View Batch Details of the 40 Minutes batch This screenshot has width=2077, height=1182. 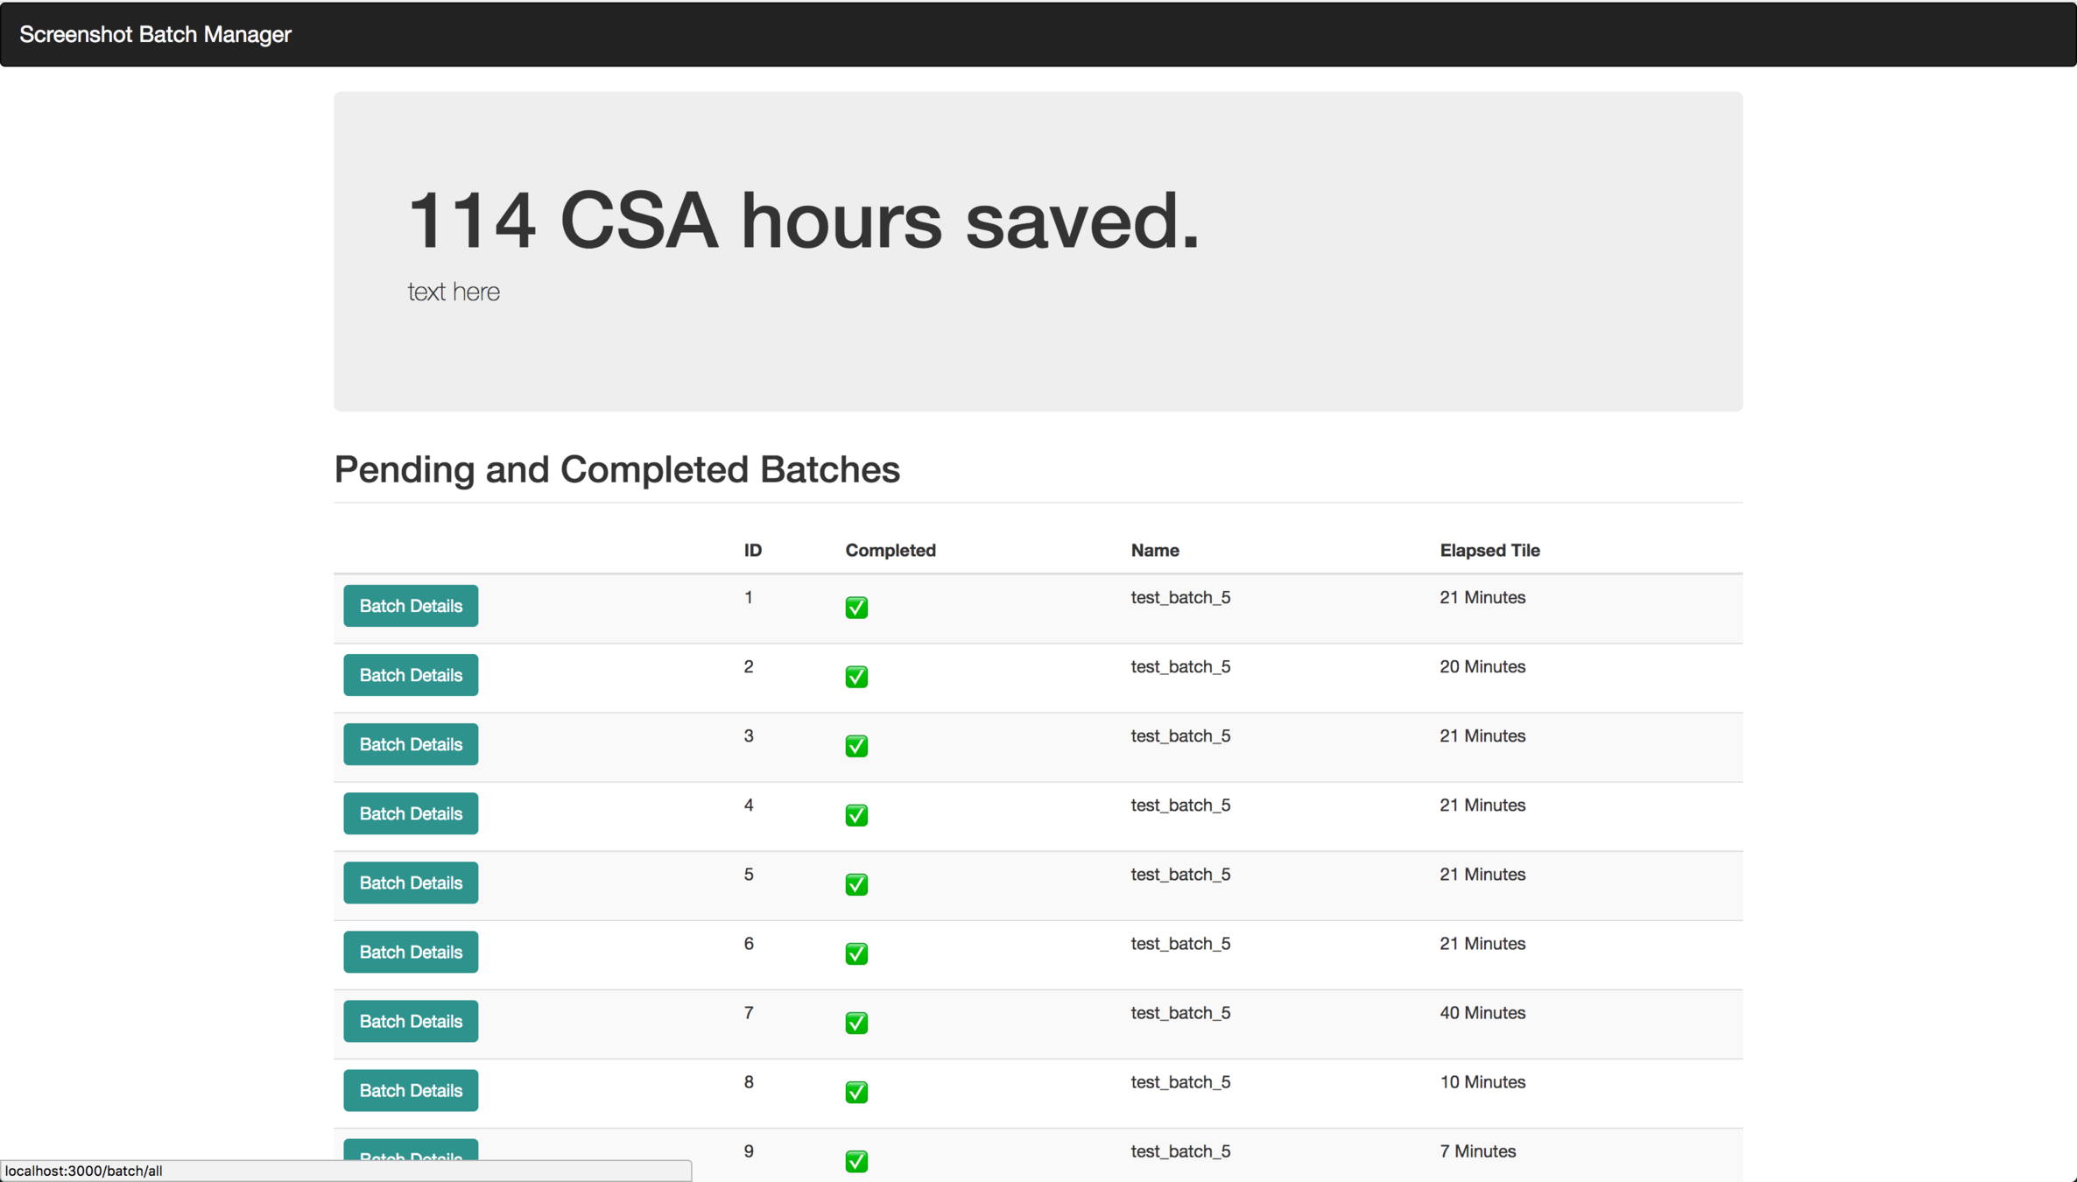(x=411, y=1021)
